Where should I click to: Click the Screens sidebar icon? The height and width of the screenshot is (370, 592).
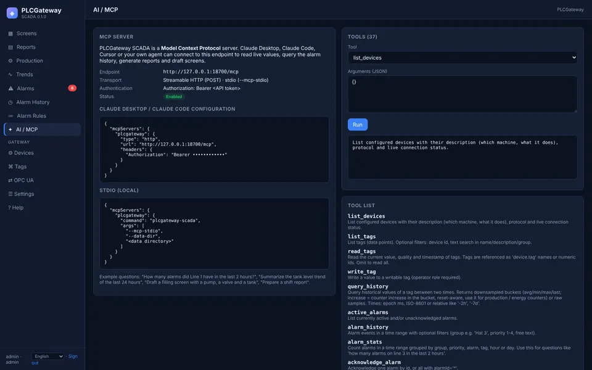(10, 33)
